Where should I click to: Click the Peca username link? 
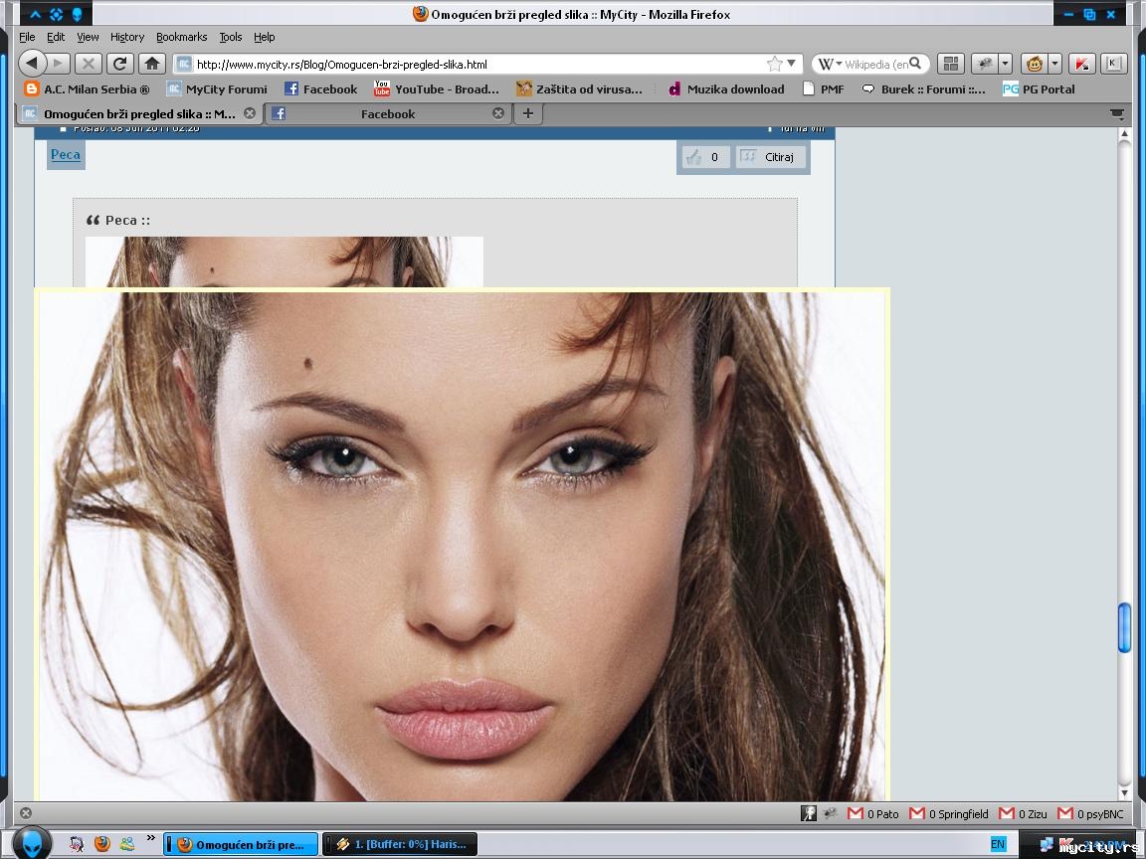(66, 154)
